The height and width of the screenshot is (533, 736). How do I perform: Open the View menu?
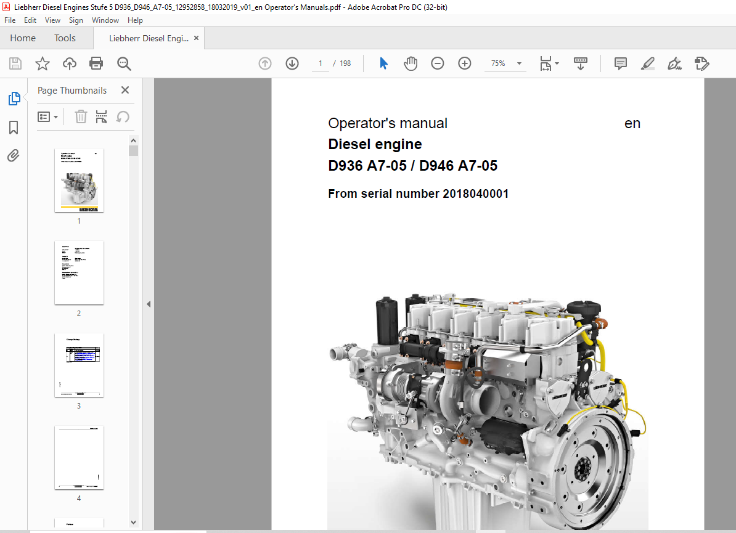click(52, 20)
